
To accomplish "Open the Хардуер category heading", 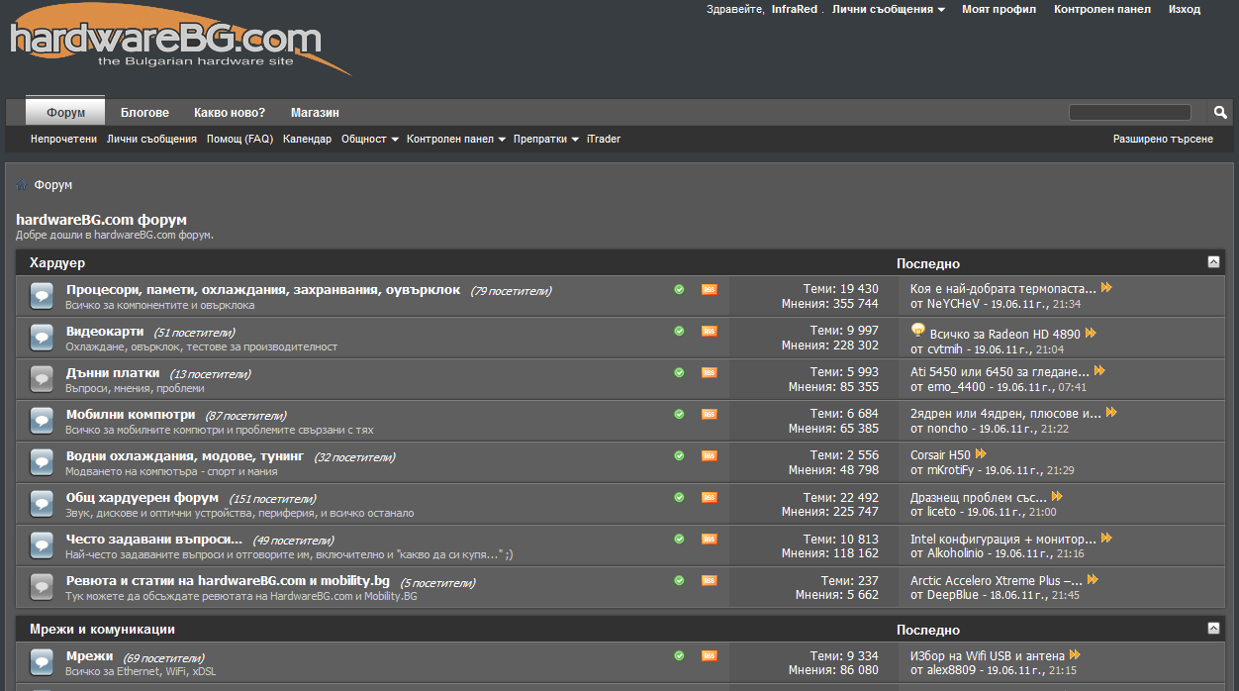I will click(57, 262).
